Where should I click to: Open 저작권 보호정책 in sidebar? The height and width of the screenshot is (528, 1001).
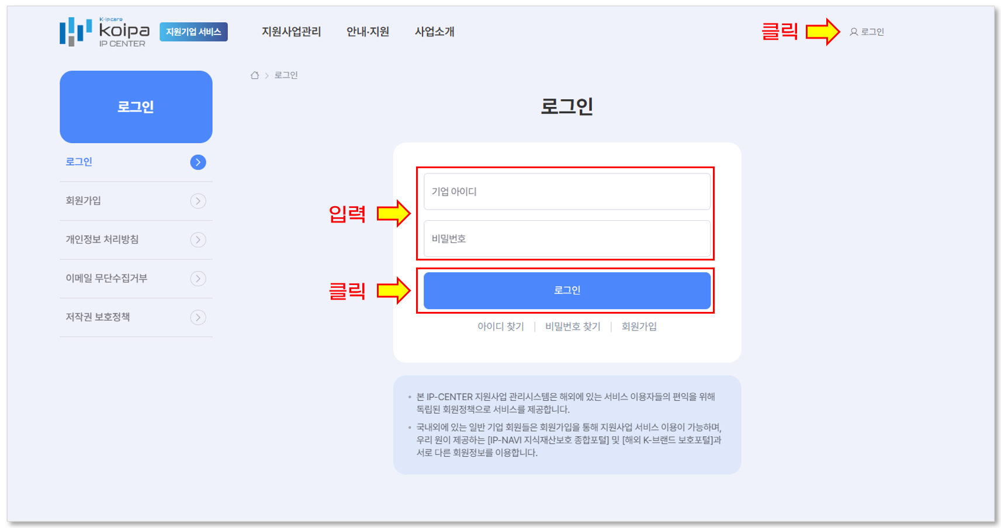[x=136, y=318]
